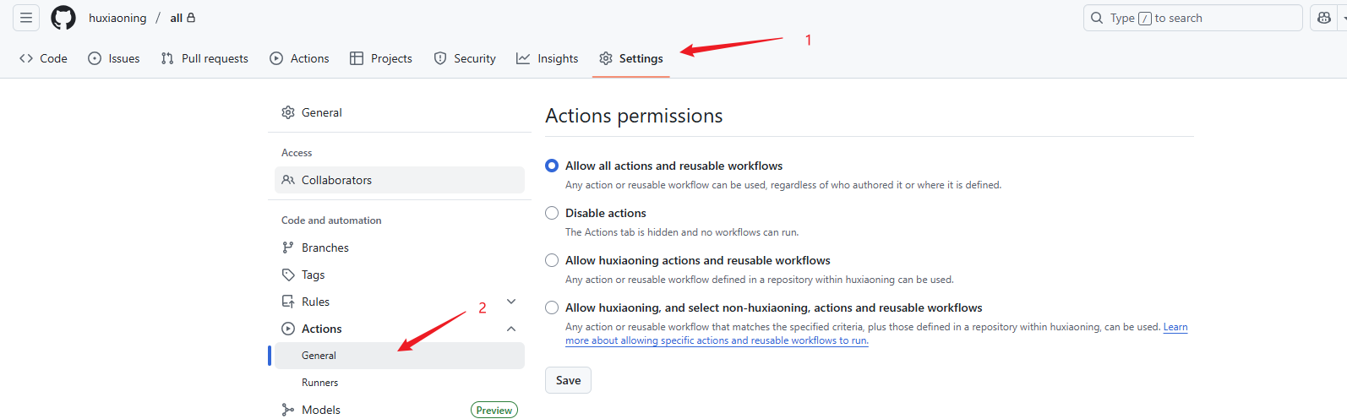The image size is (1347, 419).
Task: Open the Copilot icon button
Action: [x=1323, y=18]
